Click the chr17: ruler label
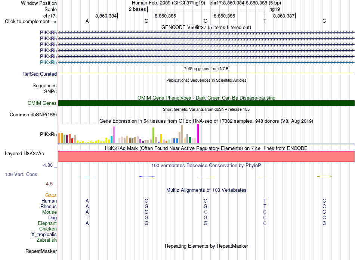Image resolution: width=355 pixels, height=260 pixels. (50, 16)
